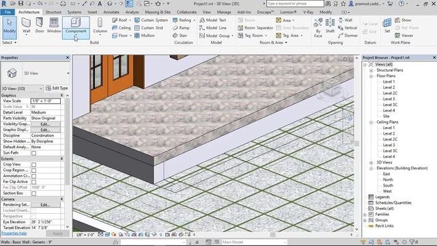This screenshot has width=437, height=246.
Task: Select the Wall tool
Action: [x=26, y=26]
